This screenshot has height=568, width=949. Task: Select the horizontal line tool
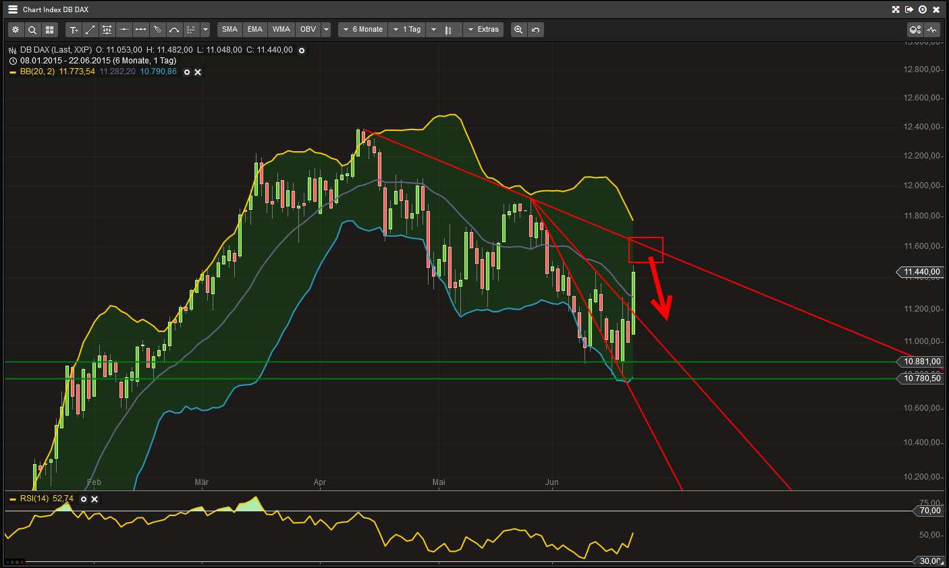[x=124, y=29]
